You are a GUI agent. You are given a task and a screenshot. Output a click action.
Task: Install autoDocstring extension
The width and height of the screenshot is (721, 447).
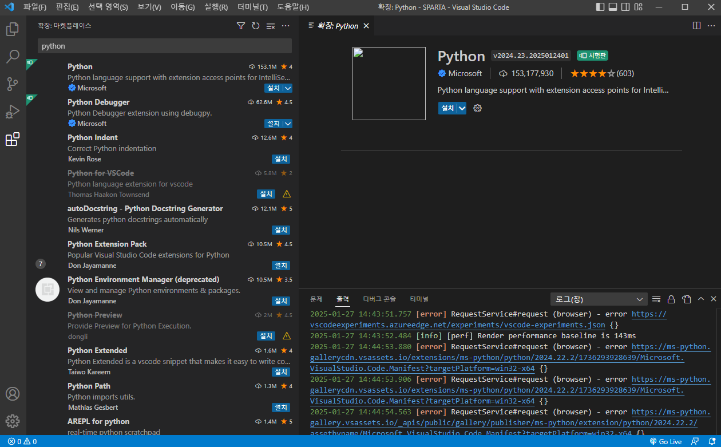[281, 230]
